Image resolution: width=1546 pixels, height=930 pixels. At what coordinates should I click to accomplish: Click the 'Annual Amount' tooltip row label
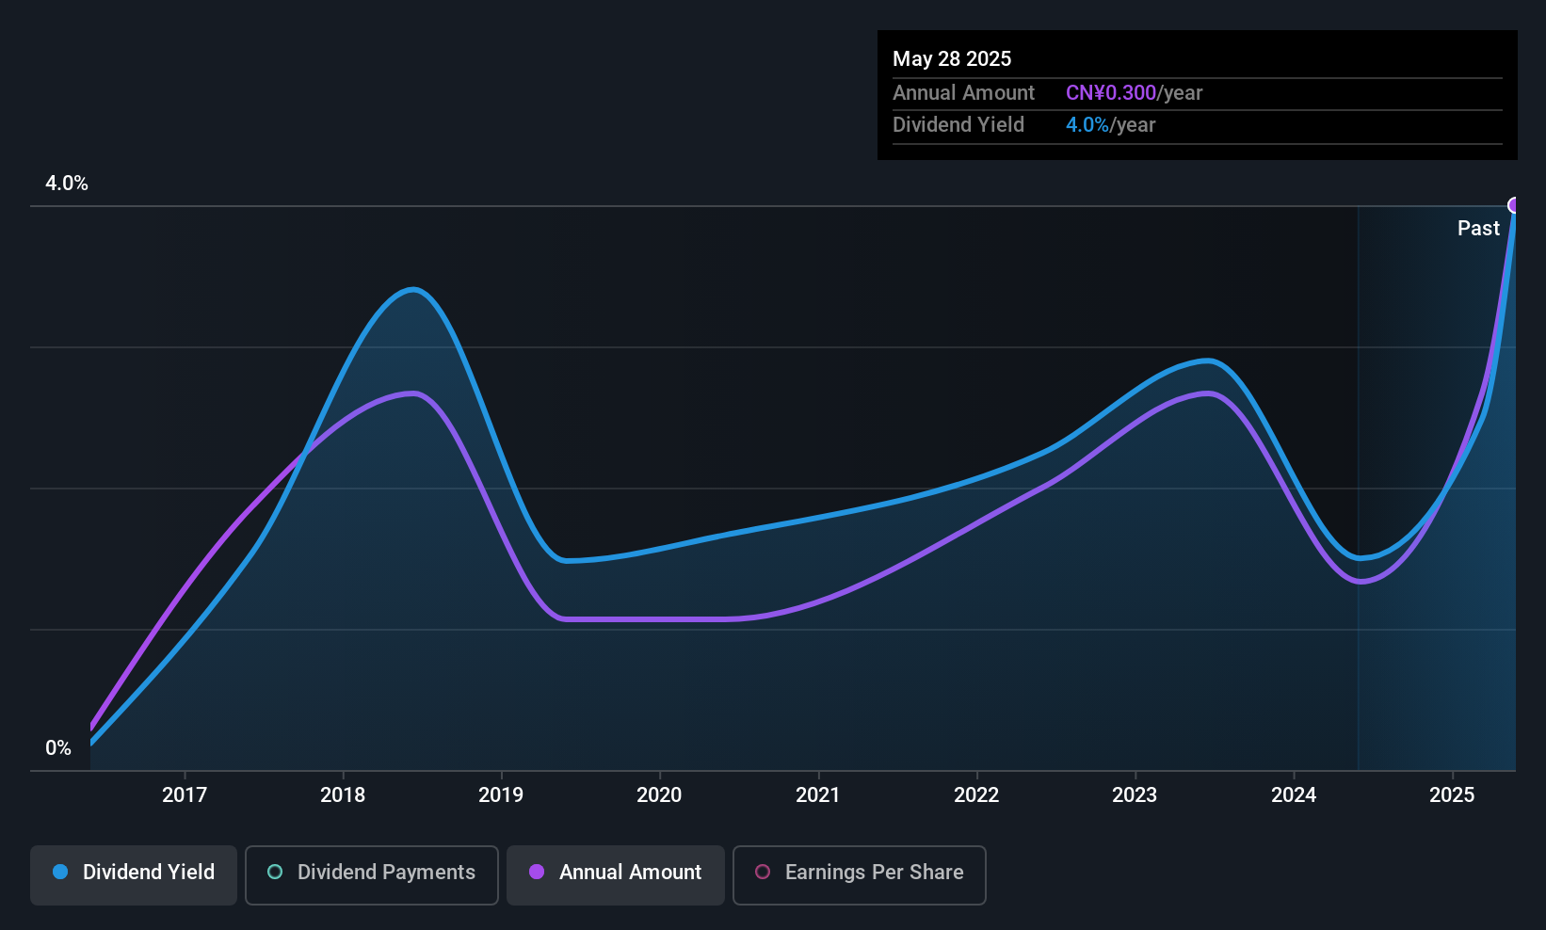click(963, 93)
